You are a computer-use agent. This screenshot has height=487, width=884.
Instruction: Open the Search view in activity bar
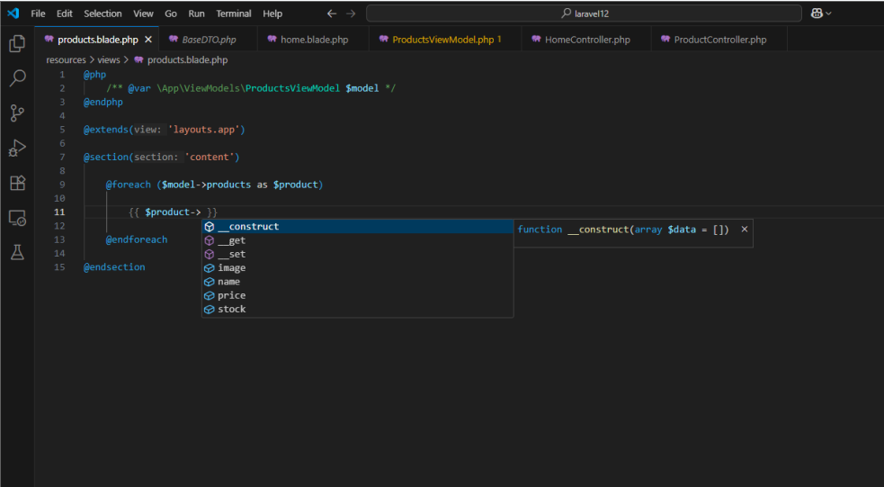[x=17, y=78]
